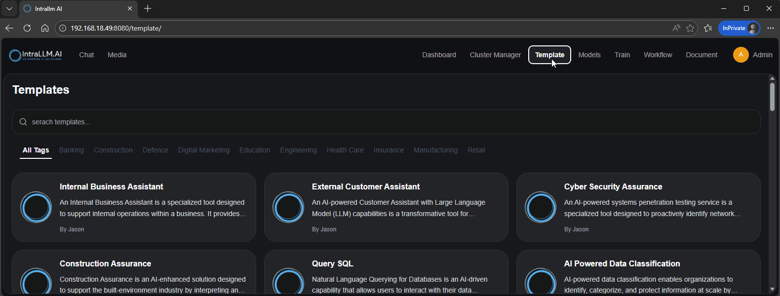Image resolution: width=780 pixels, height=296 pixels.
Task: Open Internal Business Assistant template title
Action: [112, 186]
